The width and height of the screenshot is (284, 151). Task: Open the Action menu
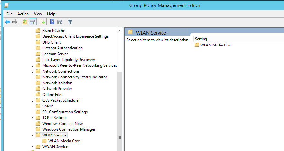tap(23, 14)
